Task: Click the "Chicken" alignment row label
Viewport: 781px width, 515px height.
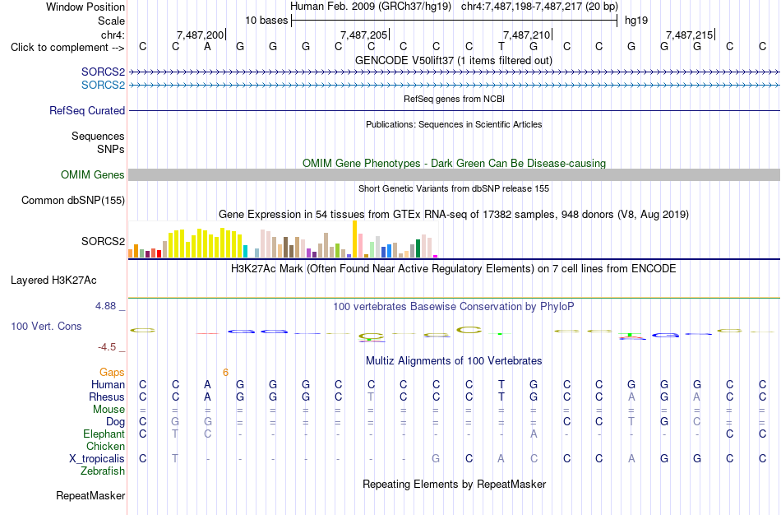Action: [105, 446]
